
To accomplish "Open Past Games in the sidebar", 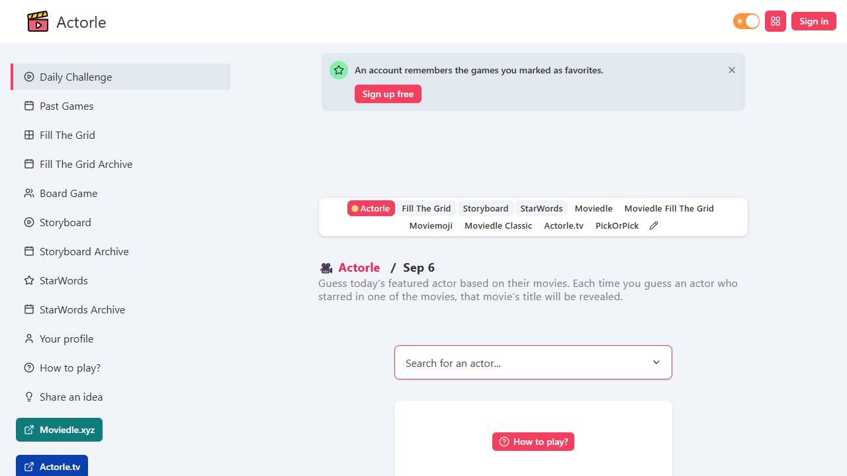I will click(120, 106).
